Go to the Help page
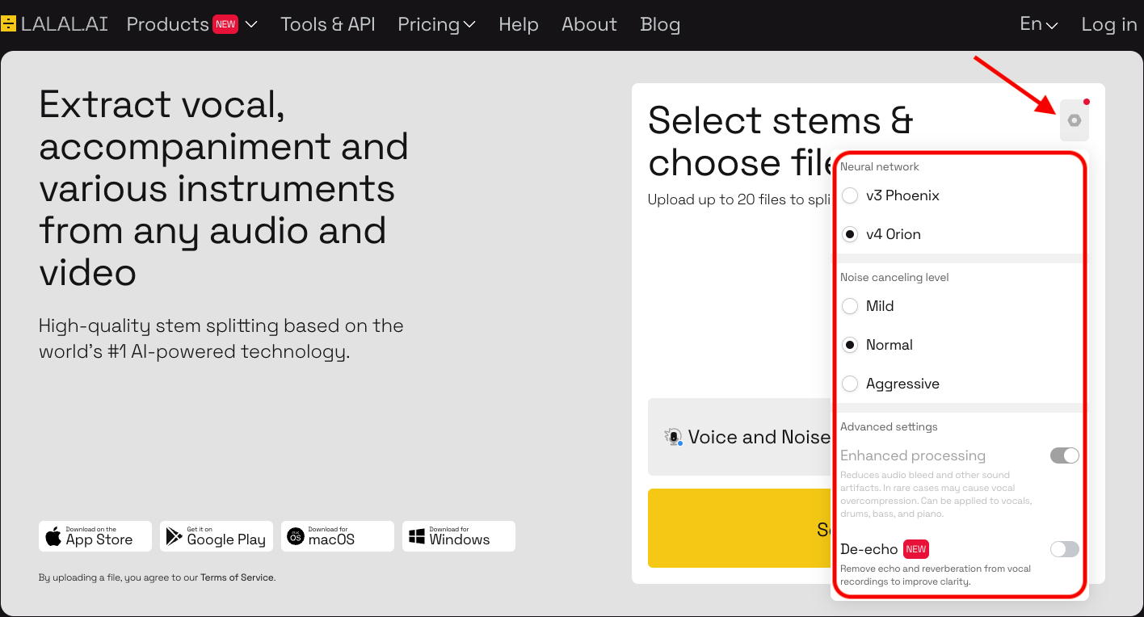The image size is (1144, 617). click(519, 24)
